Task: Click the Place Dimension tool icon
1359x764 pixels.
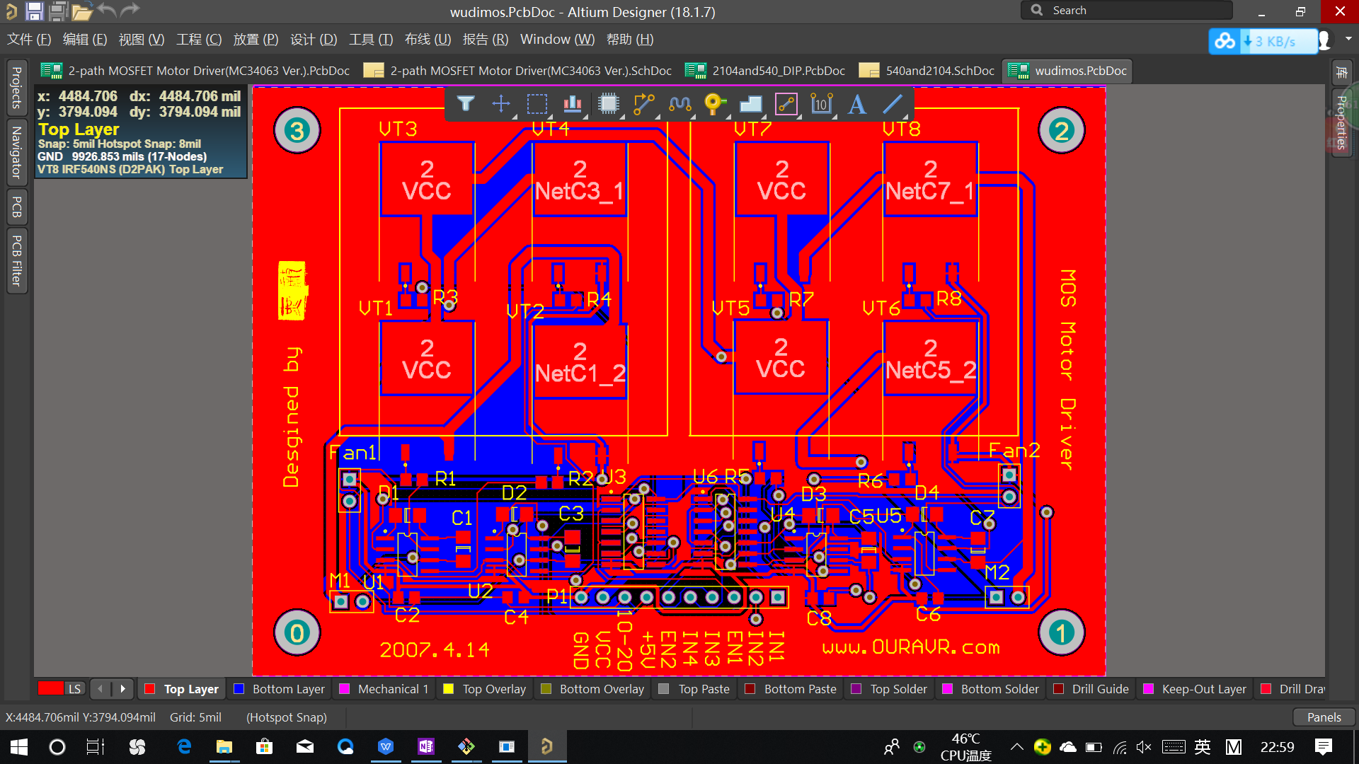Action: (x=821, y=104)
